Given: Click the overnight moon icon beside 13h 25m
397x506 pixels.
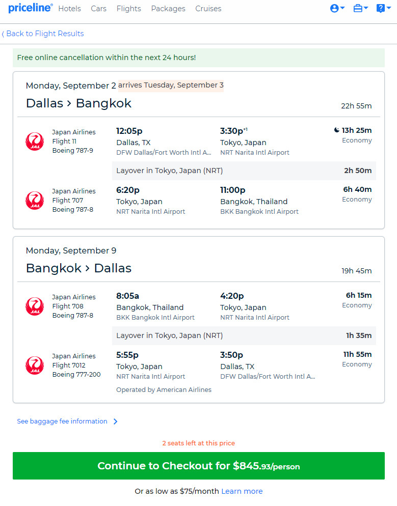Looking at the screenshot, I should pos(336,130).
